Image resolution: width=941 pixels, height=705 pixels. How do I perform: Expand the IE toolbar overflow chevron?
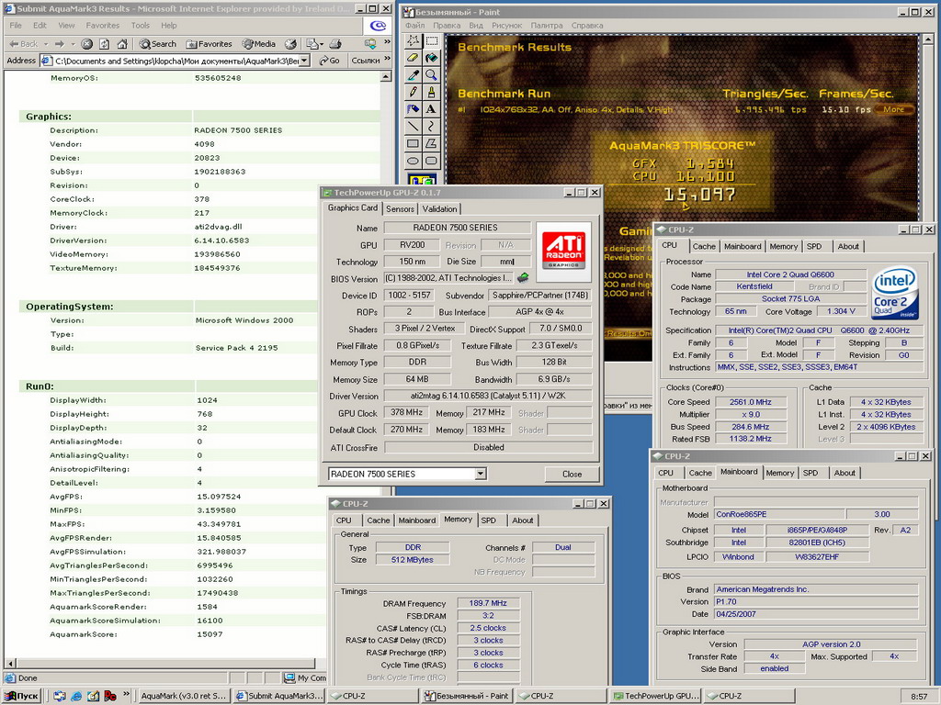tap(387, 42)
